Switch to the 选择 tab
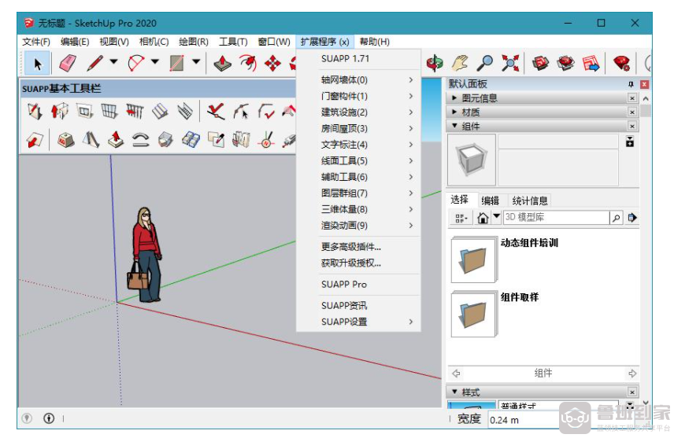The width and height of the screenshot is (674, 438). (460, 199)
